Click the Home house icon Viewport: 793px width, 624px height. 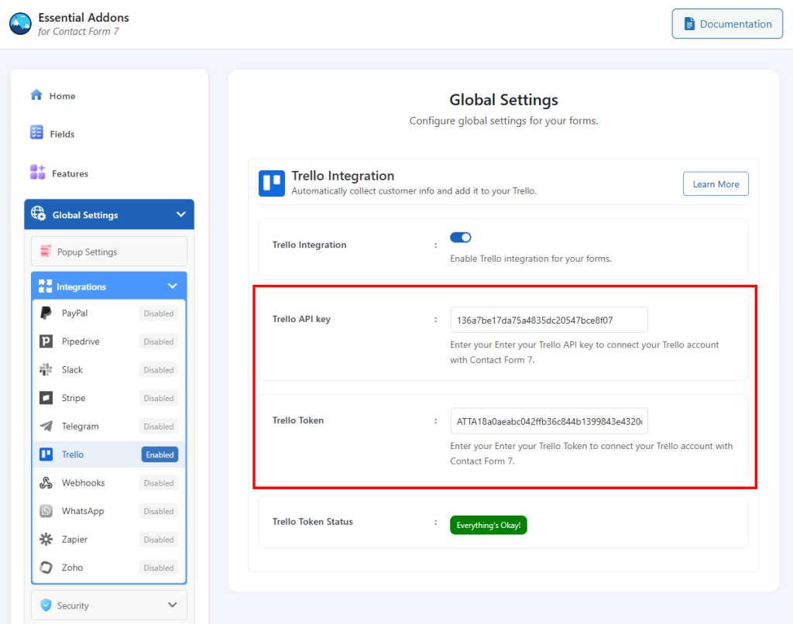coord(36,95)
